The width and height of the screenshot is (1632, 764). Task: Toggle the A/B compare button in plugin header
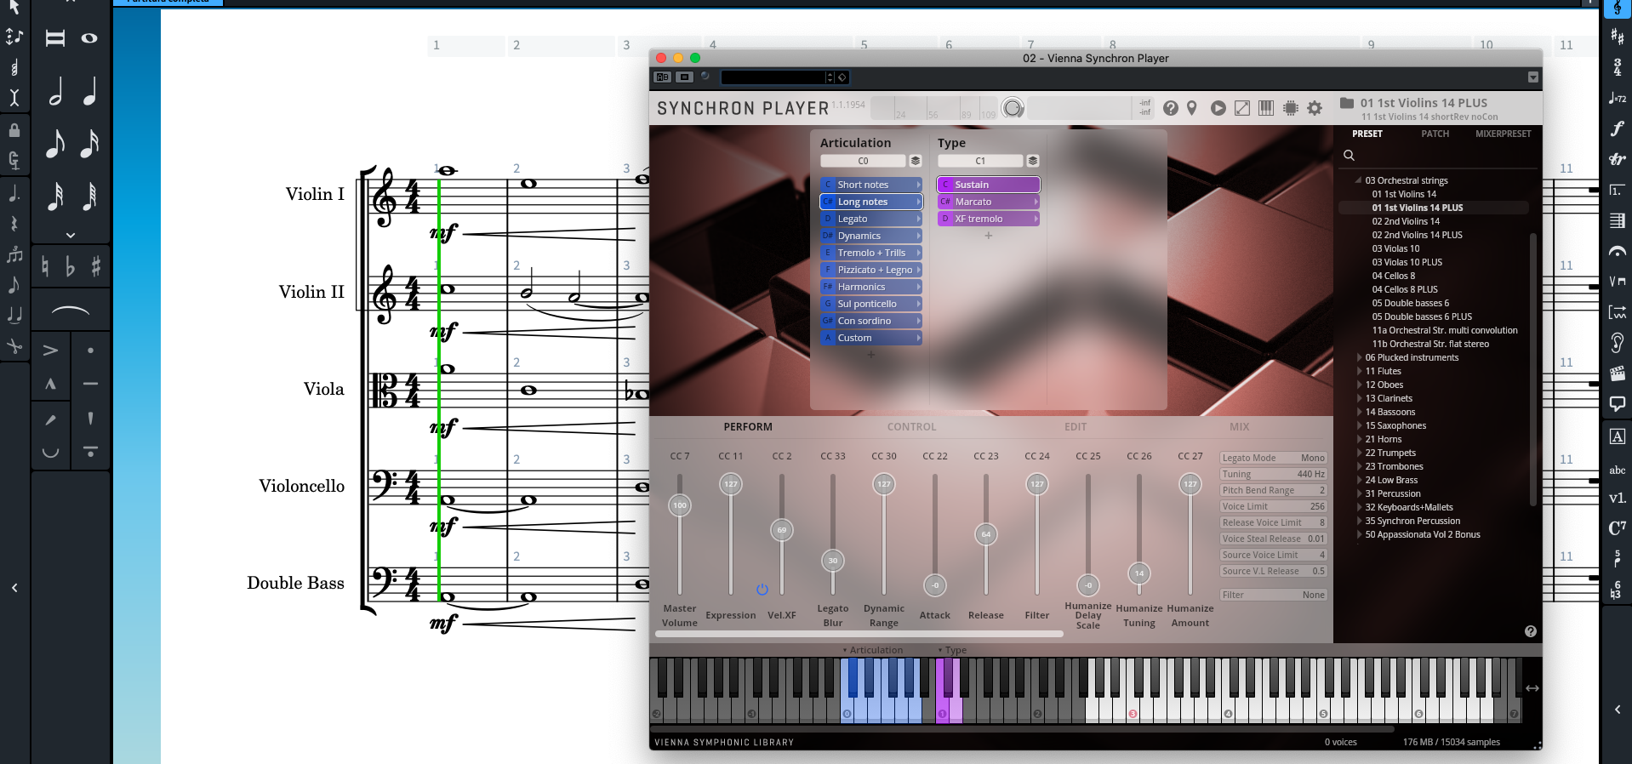662,77
